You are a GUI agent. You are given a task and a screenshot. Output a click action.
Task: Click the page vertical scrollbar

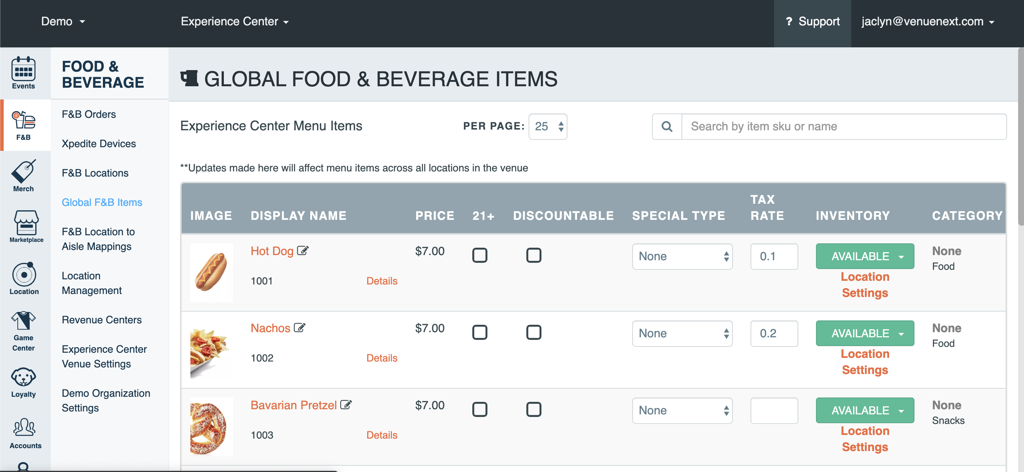(1020, 137)
